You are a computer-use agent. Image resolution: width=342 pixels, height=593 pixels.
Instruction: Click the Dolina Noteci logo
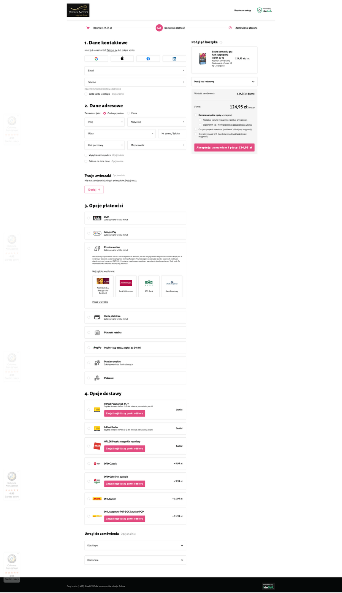coord(78,10)
